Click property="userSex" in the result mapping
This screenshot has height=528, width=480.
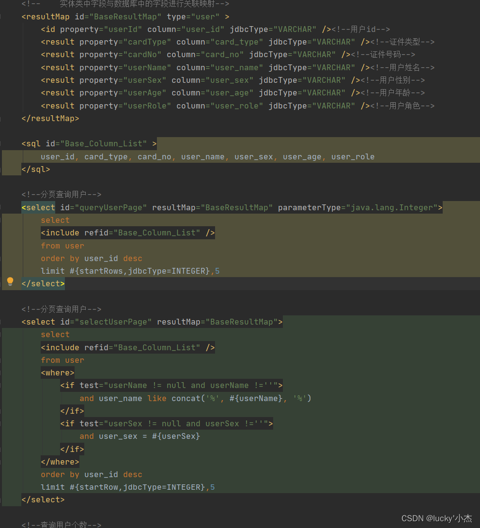123,80
